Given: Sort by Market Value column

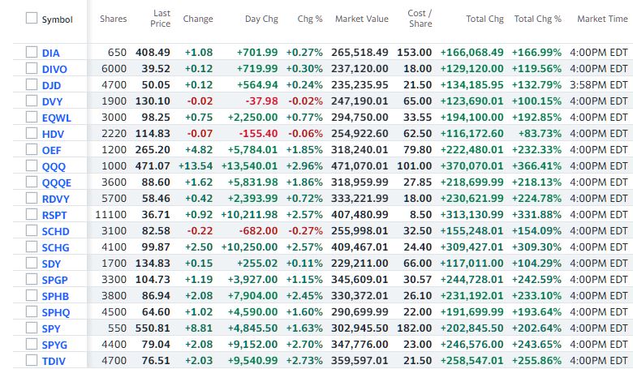Looking at the screenshot, I should tap(361, 19).
